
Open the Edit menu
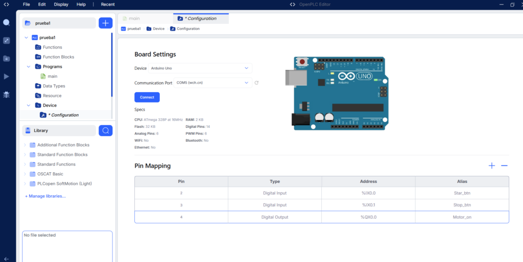coord(42,4)
